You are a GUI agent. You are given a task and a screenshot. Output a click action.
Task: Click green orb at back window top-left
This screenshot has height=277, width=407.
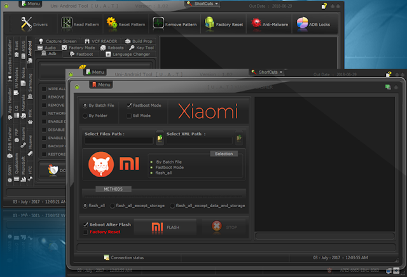[6, 6]
